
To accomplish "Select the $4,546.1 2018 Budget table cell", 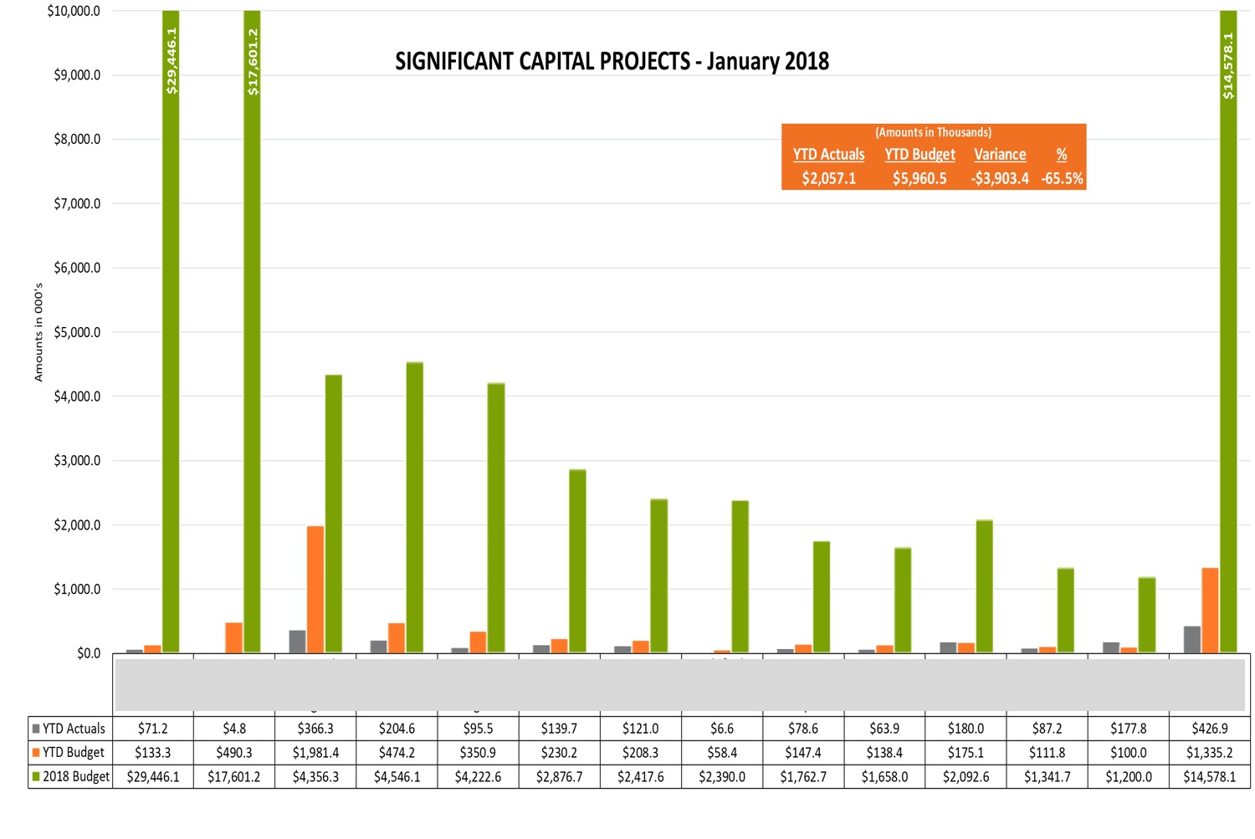I will [397, 777].
